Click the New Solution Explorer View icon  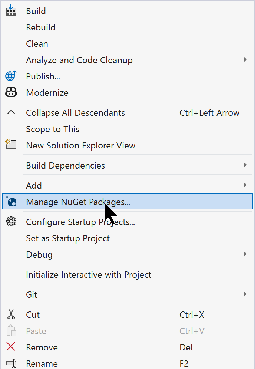pyautogui.click(x=11, y=145)
